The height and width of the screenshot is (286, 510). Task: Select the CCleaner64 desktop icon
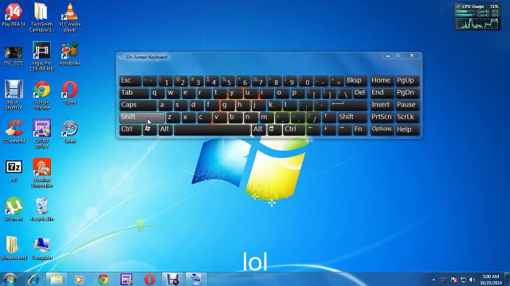tap(14, 131)
